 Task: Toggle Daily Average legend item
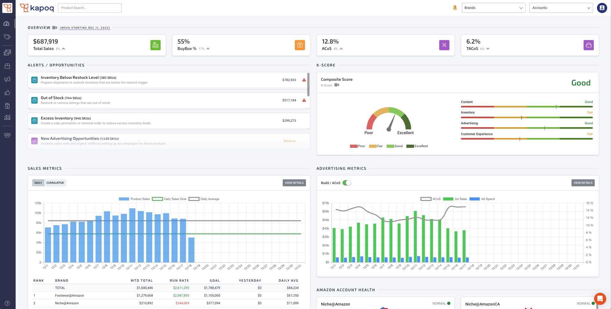click(x=204, y=199)
